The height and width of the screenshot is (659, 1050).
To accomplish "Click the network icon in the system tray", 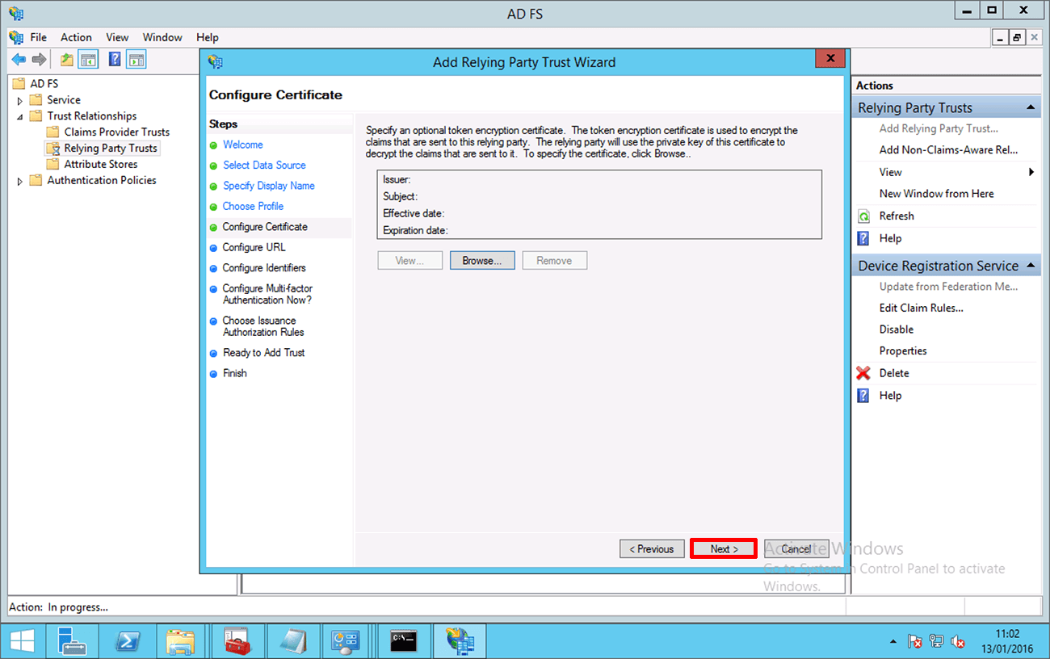I will (x=937, y=641).
